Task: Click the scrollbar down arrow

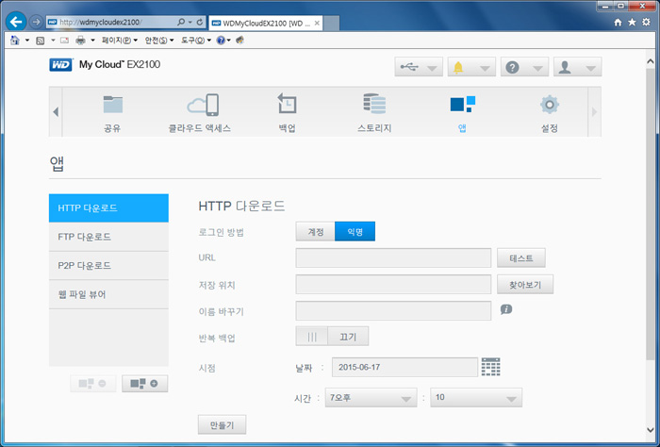Action: [x=650, y=430]
